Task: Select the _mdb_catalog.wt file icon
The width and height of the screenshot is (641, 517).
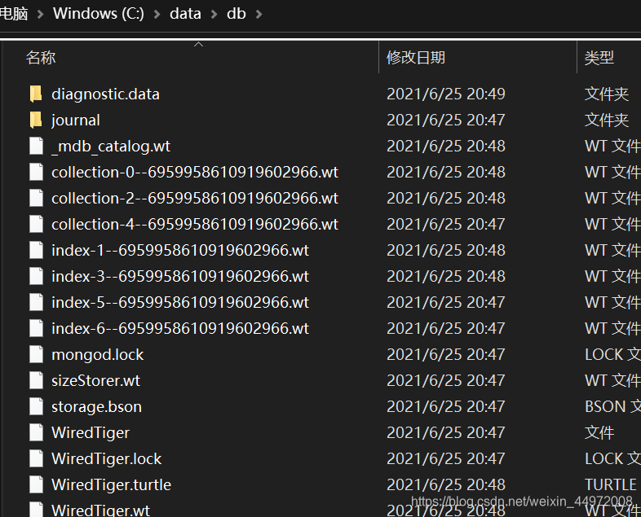Action: 36,146
